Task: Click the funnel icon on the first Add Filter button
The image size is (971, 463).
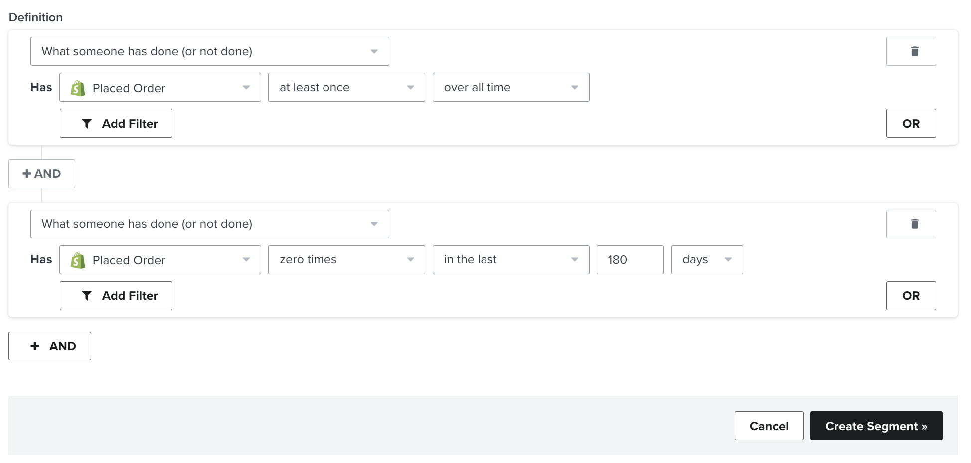Action: tap(88, 123)
